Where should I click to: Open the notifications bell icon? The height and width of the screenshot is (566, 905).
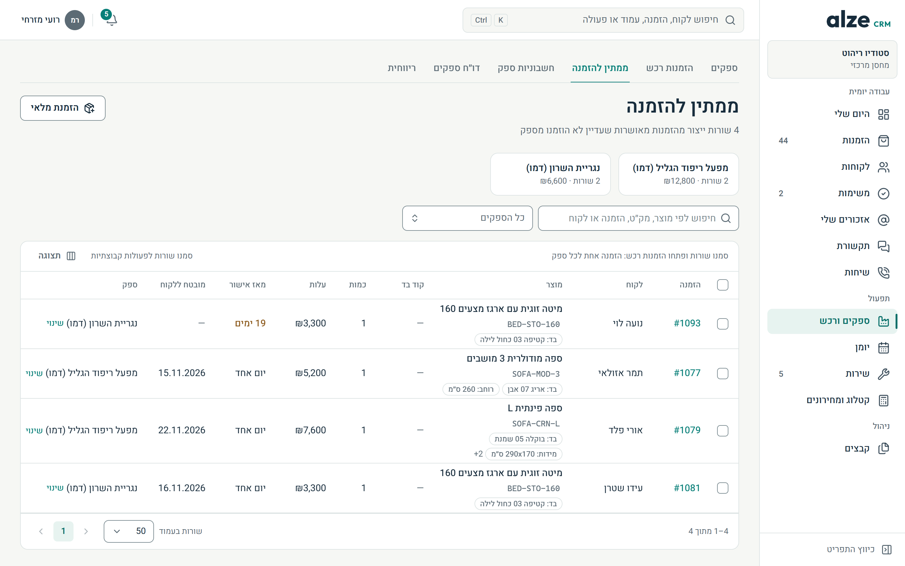tap(112, 20)
